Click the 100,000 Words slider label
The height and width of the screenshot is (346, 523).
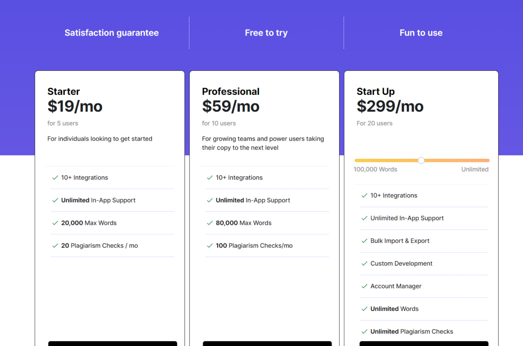tap(375, 170)
